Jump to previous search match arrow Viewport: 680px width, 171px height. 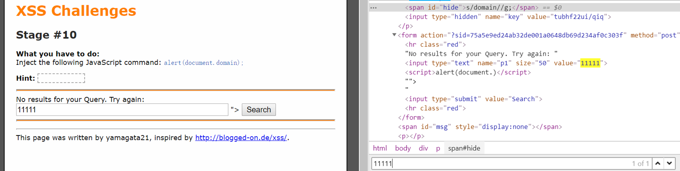tap(658, 163)
